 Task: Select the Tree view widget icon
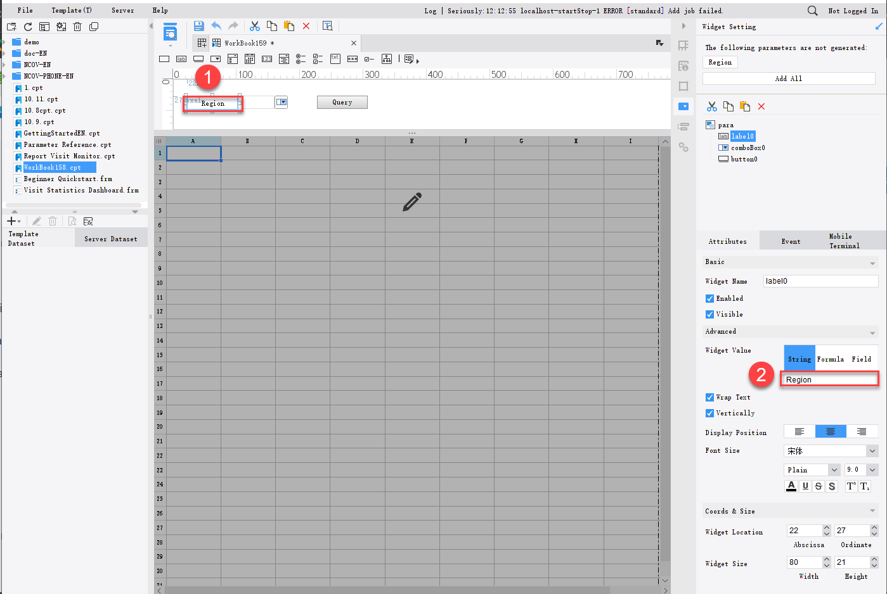(387, 59)
